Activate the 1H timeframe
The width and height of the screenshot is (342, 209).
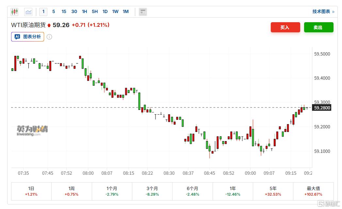84,11
